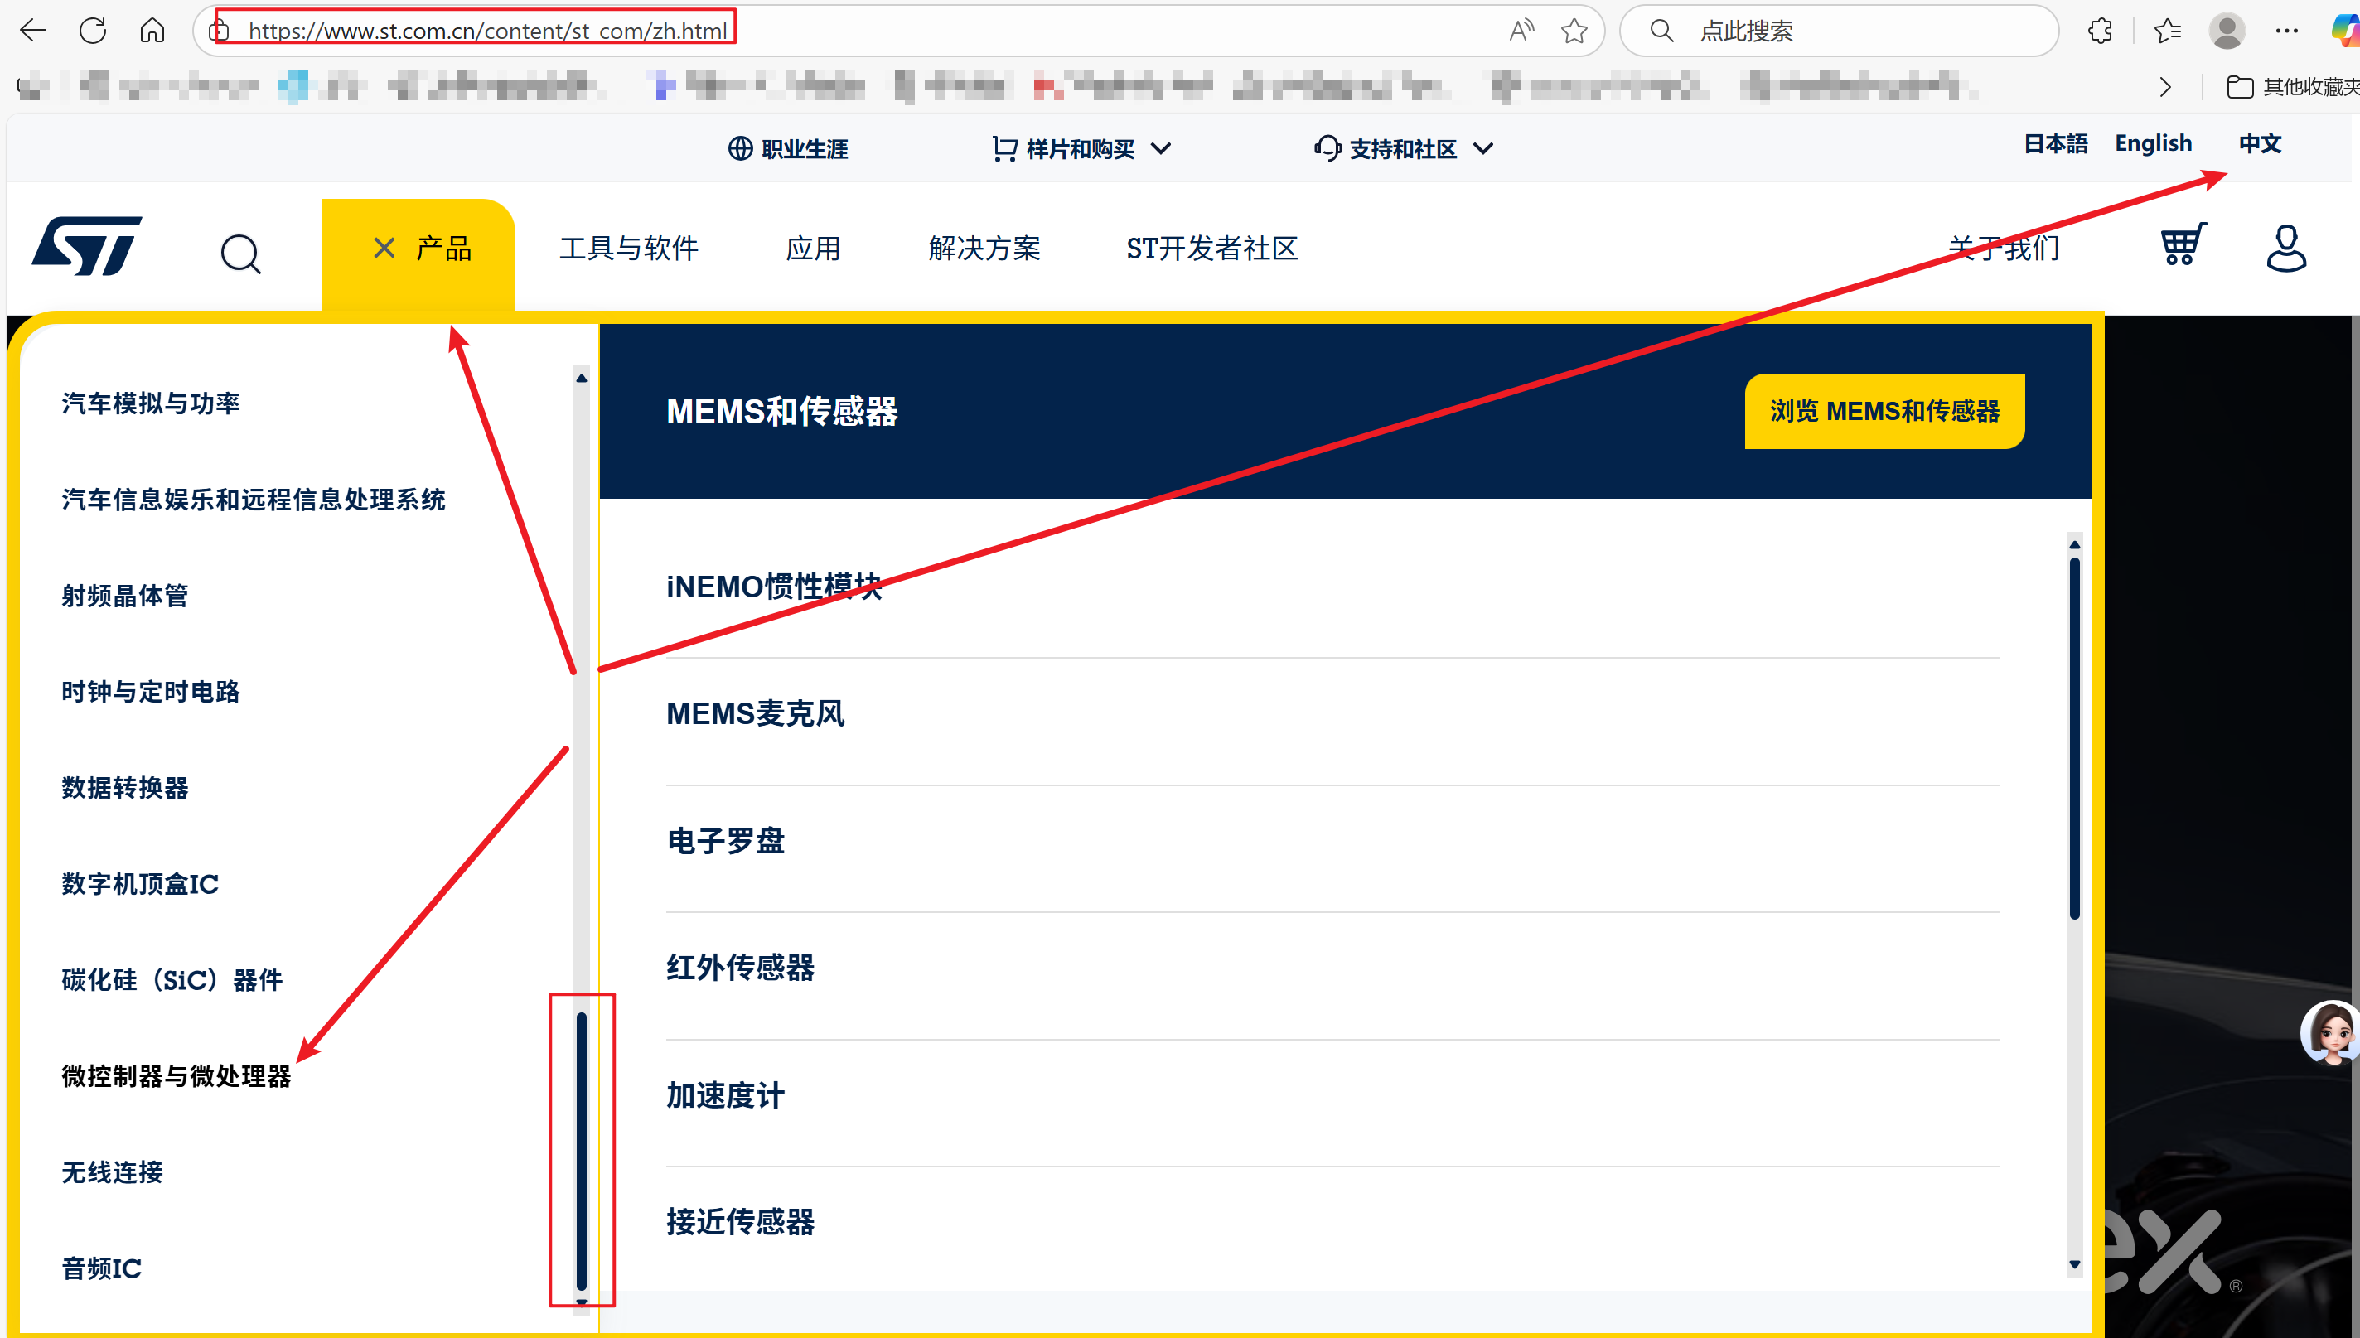Screen dimensions: 2360x1338
Task: Show more bookmarks with the chevron
Action: click(2165, 86)
